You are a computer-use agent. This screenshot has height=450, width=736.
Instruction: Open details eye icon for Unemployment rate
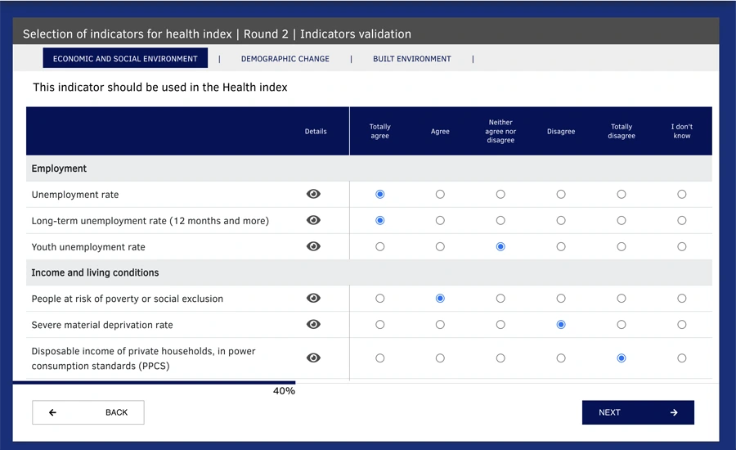313,194
